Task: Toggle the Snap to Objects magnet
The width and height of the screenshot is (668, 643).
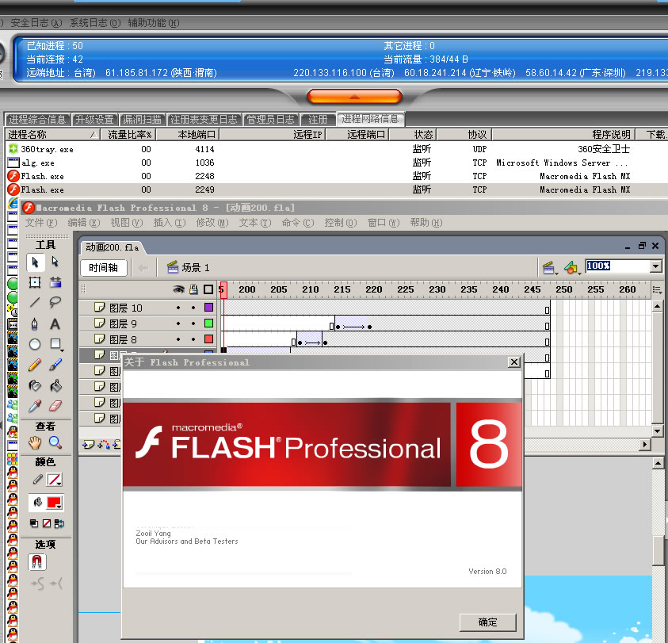Action: [36, 562]
